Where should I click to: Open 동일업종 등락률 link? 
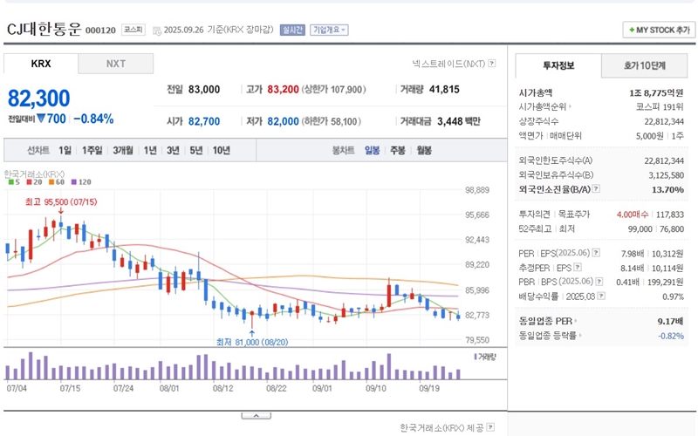point(550,336)
